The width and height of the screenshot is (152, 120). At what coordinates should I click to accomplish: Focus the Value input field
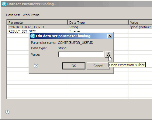81,55
